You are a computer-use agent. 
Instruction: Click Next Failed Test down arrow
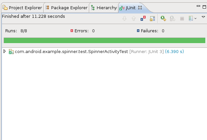(124, 19)
